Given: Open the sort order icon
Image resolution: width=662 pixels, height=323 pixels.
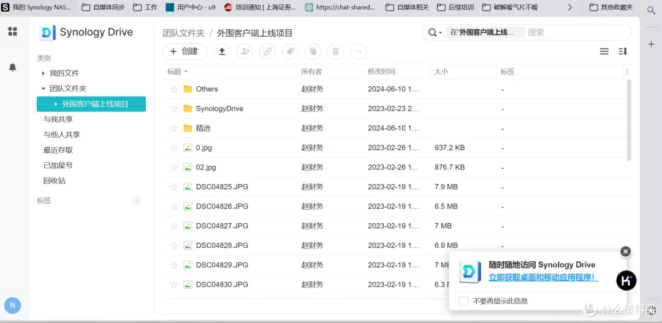Looking at the screenshot, I should coord(623,51).
